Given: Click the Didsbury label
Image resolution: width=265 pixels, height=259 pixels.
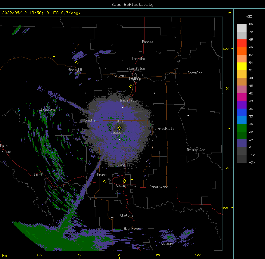Looking at the screenshot, I should point(118,133).
